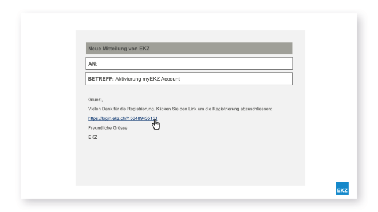Open the login.ekz.ch activation link
The image size is (378, 212).
(123, 118)
